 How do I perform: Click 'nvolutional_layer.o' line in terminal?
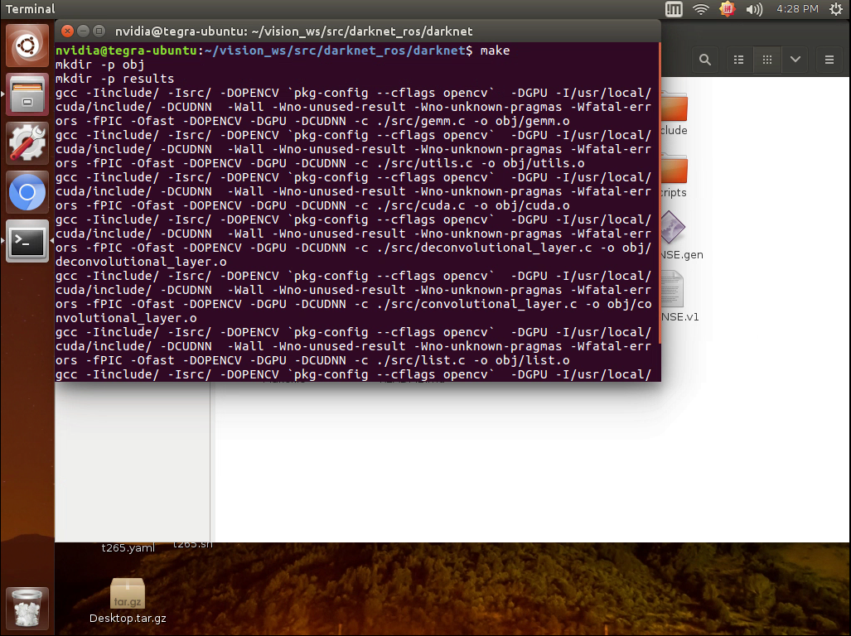[126, 318]
